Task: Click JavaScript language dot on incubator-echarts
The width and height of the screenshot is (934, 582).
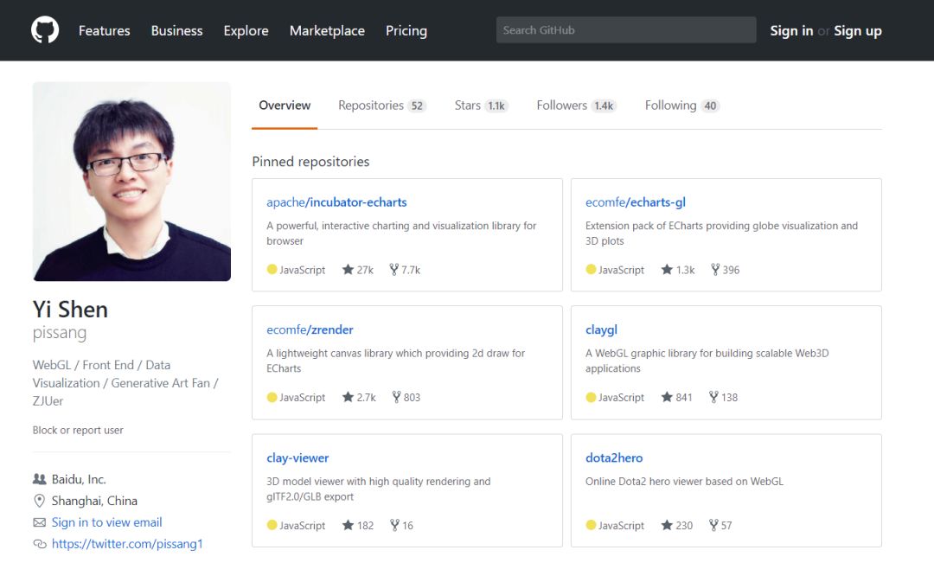Action: click(272, 269)
